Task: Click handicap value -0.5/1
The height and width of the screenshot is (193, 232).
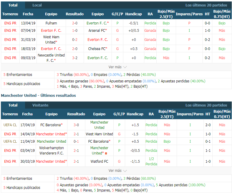Action: coord(134,23)
